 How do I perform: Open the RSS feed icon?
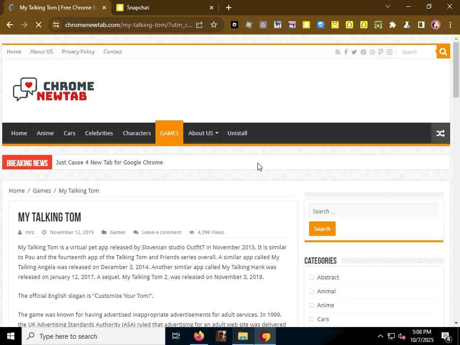click(338, 52)
